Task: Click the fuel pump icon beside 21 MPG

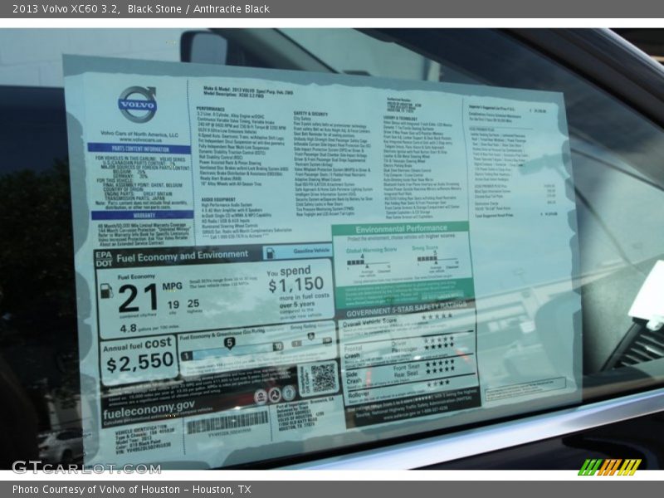Action: click(x=106, y=291)
